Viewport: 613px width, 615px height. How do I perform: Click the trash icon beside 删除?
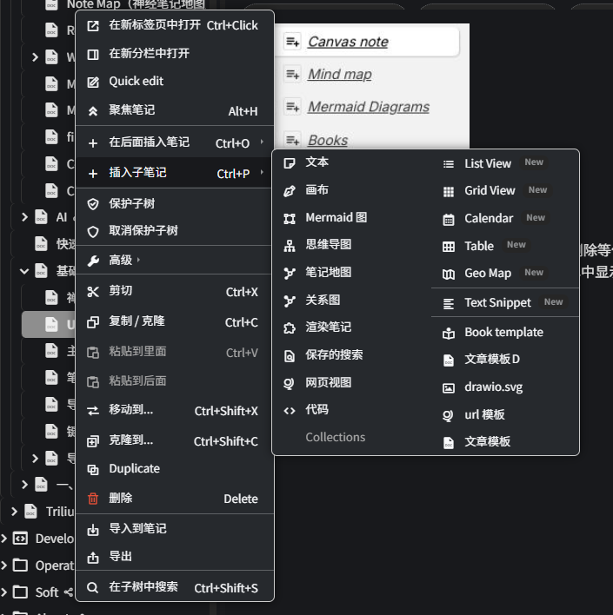(x=93, y=499)
